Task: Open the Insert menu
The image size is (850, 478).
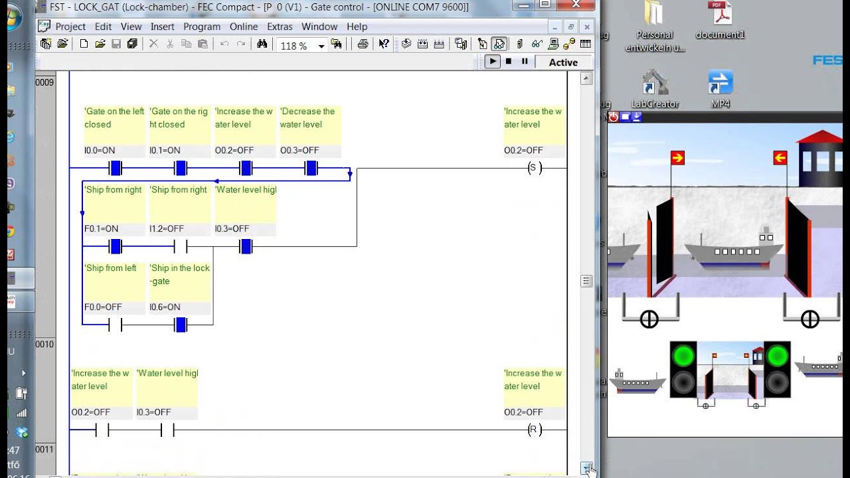Action: 162,27
